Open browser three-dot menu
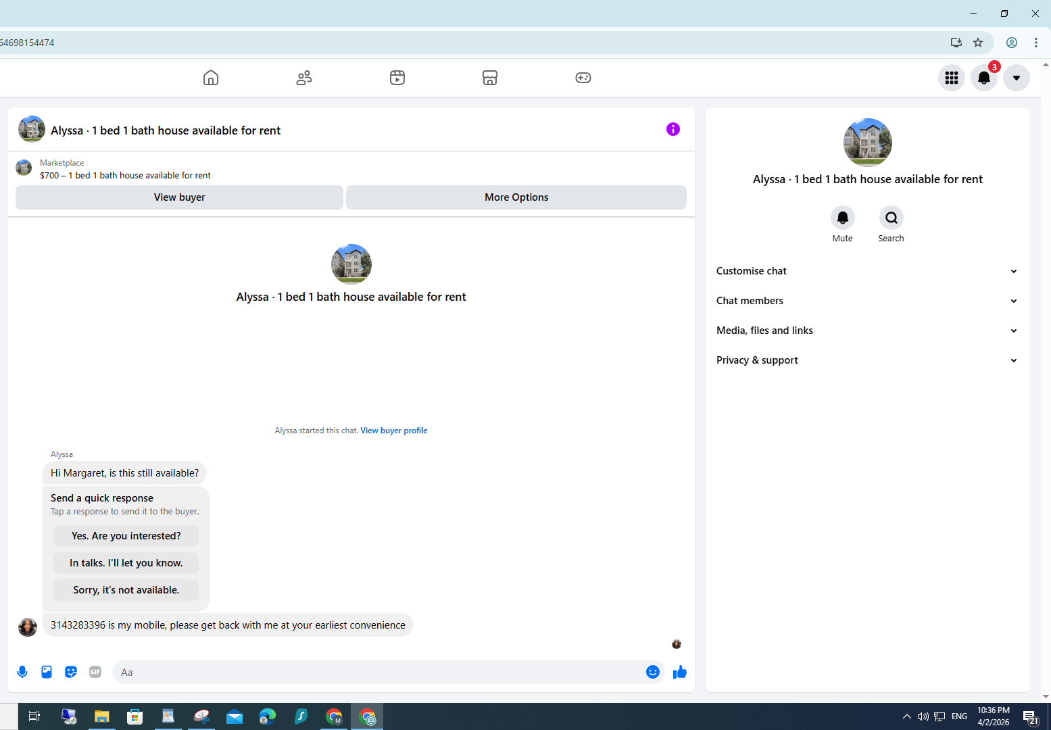Viewport: 1051px width, 730px height. 1036,43
